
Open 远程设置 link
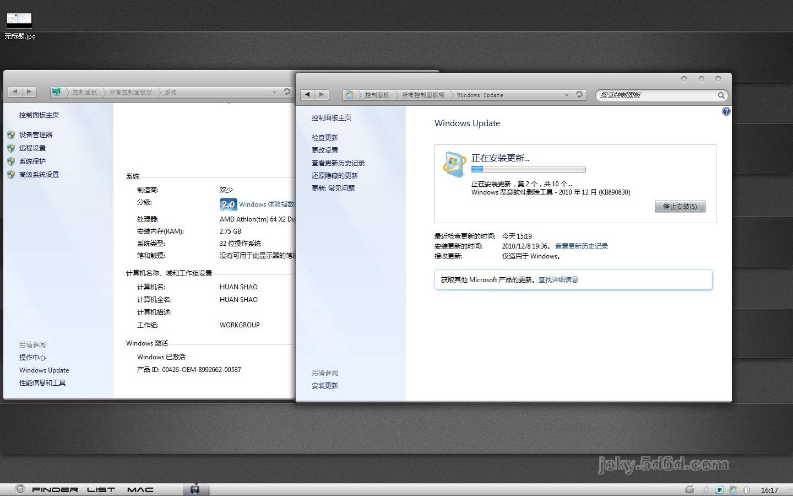[x=32, y=148]
